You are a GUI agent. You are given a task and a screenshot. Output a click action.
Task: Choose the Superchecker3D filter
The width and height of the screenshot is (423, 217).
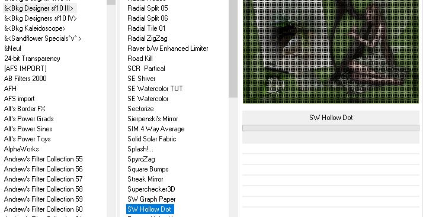point(151,189)
